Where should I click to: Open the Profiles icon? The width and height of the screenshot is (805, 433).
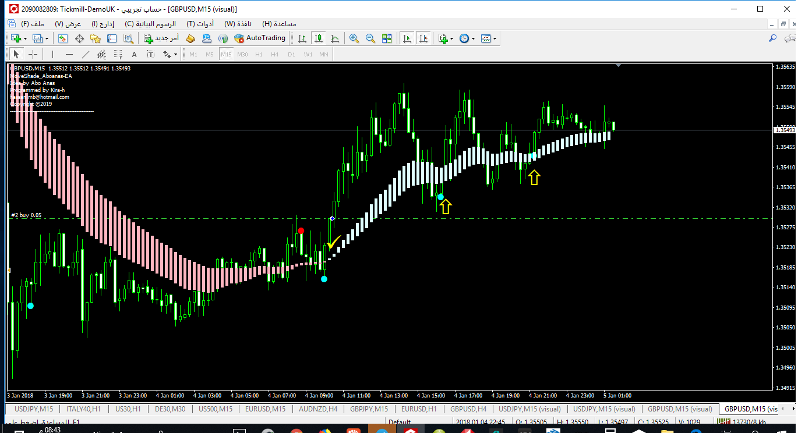pyautogui.click(x=38, y=38)
